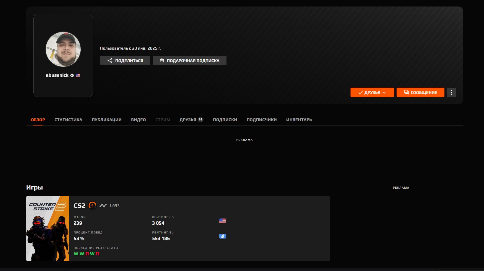
Task: Click the orange skill level 8 badge
Action: [x=92, y=205]
